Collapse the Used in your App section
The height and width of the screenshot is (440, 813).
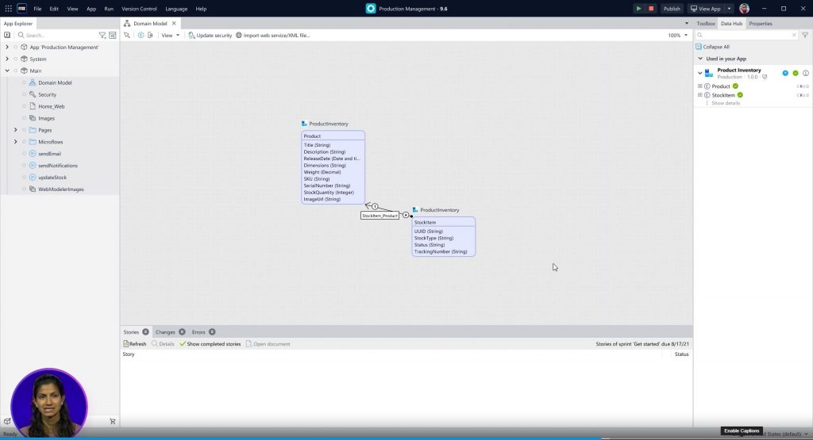[699, 59]
